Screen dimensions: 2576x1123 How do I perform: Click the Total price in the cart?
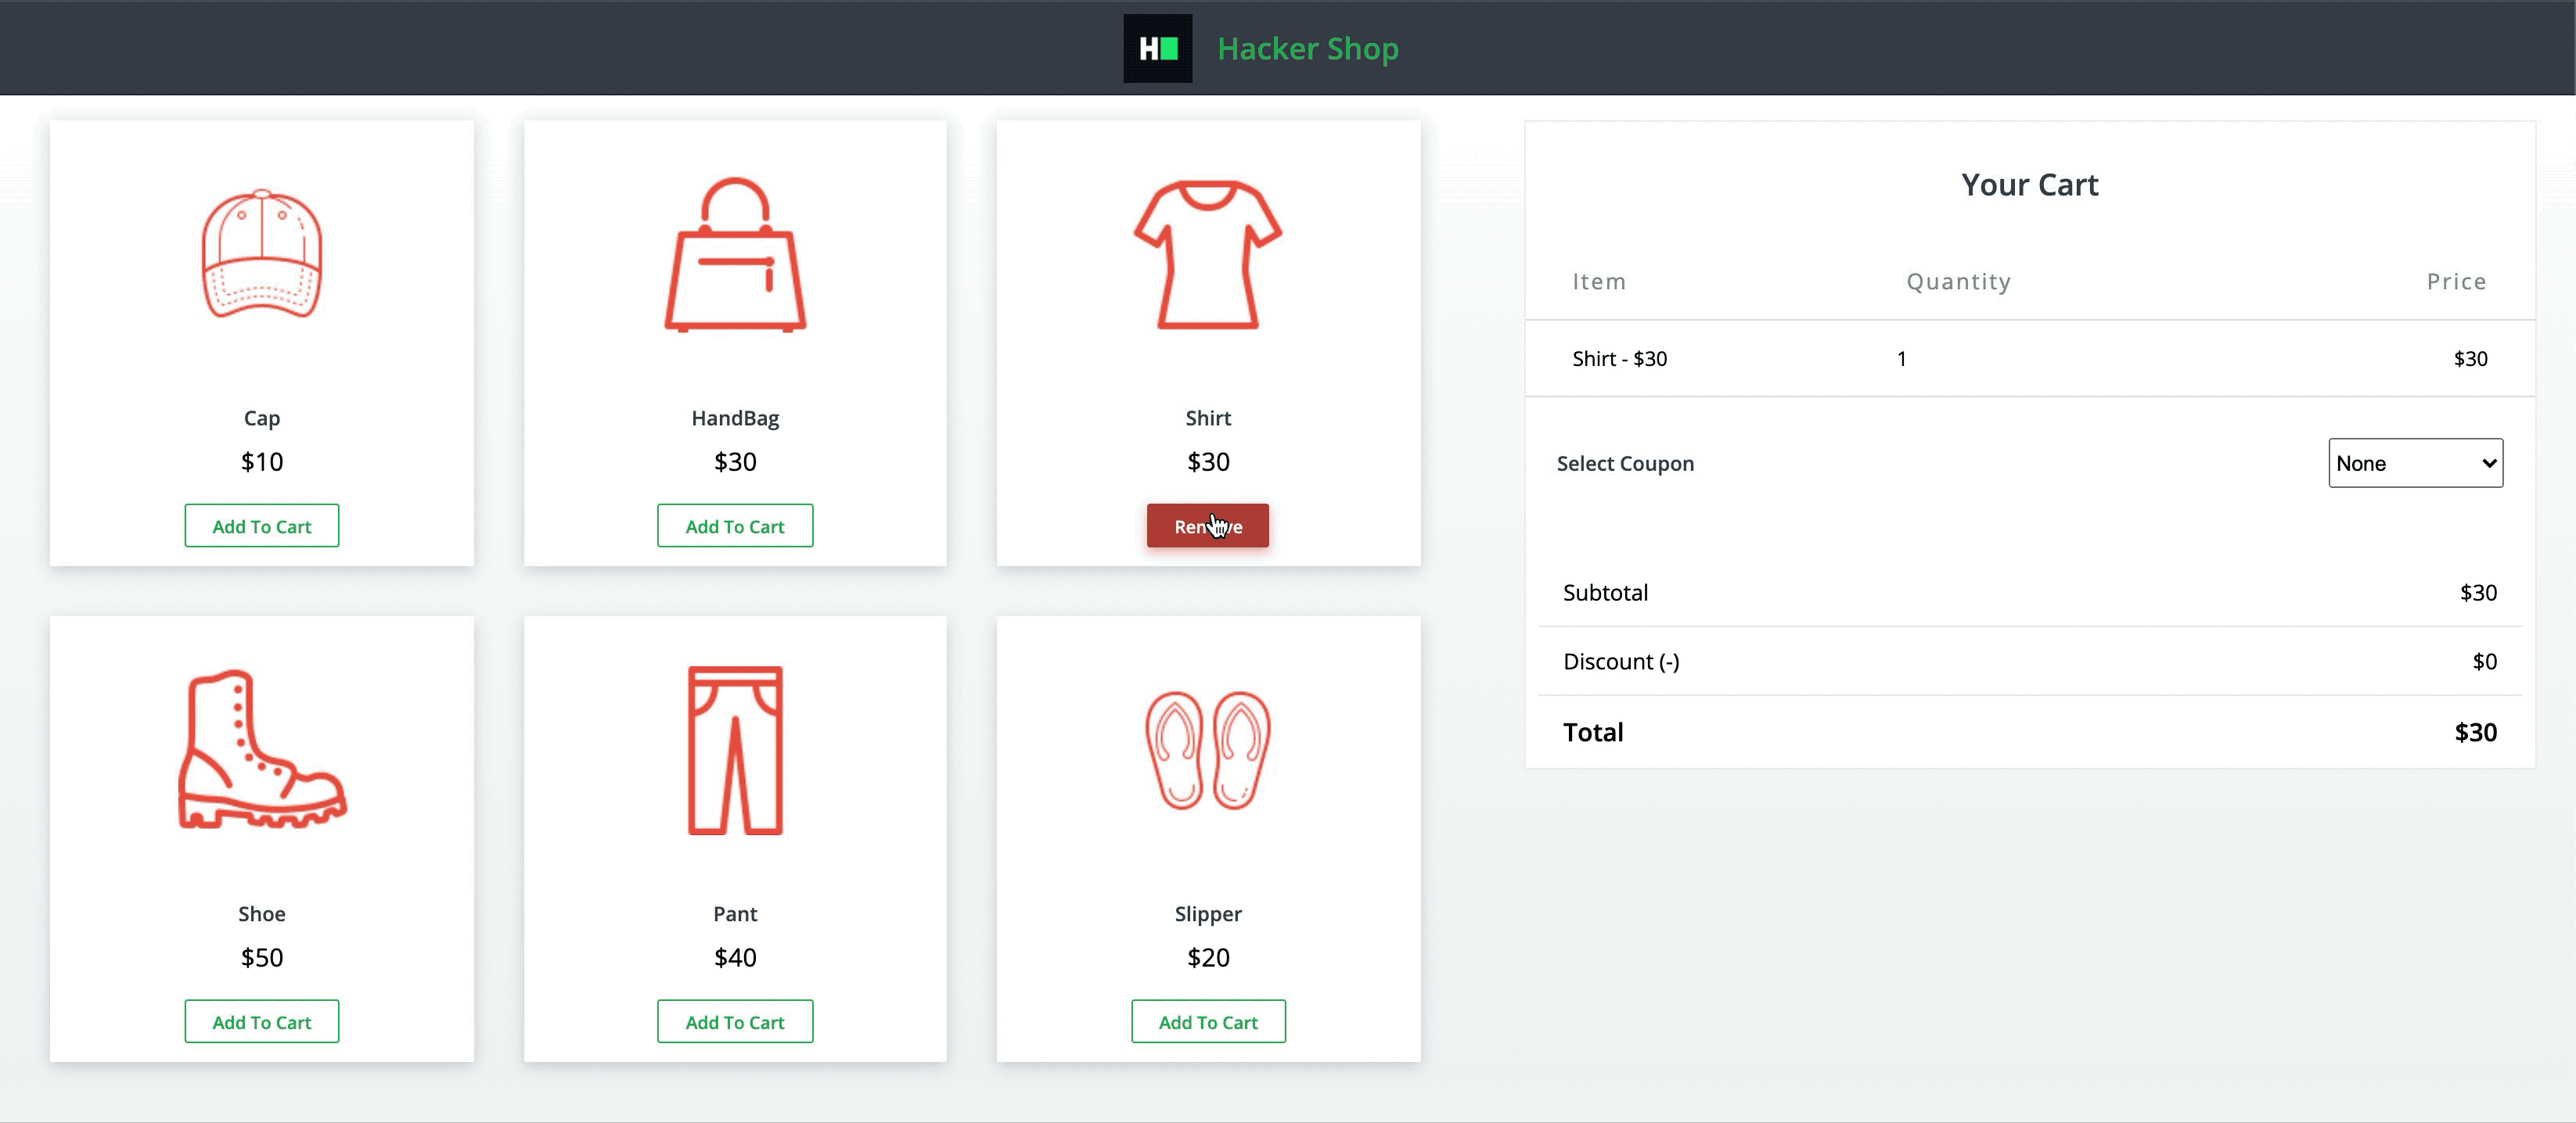(2475, 731)
